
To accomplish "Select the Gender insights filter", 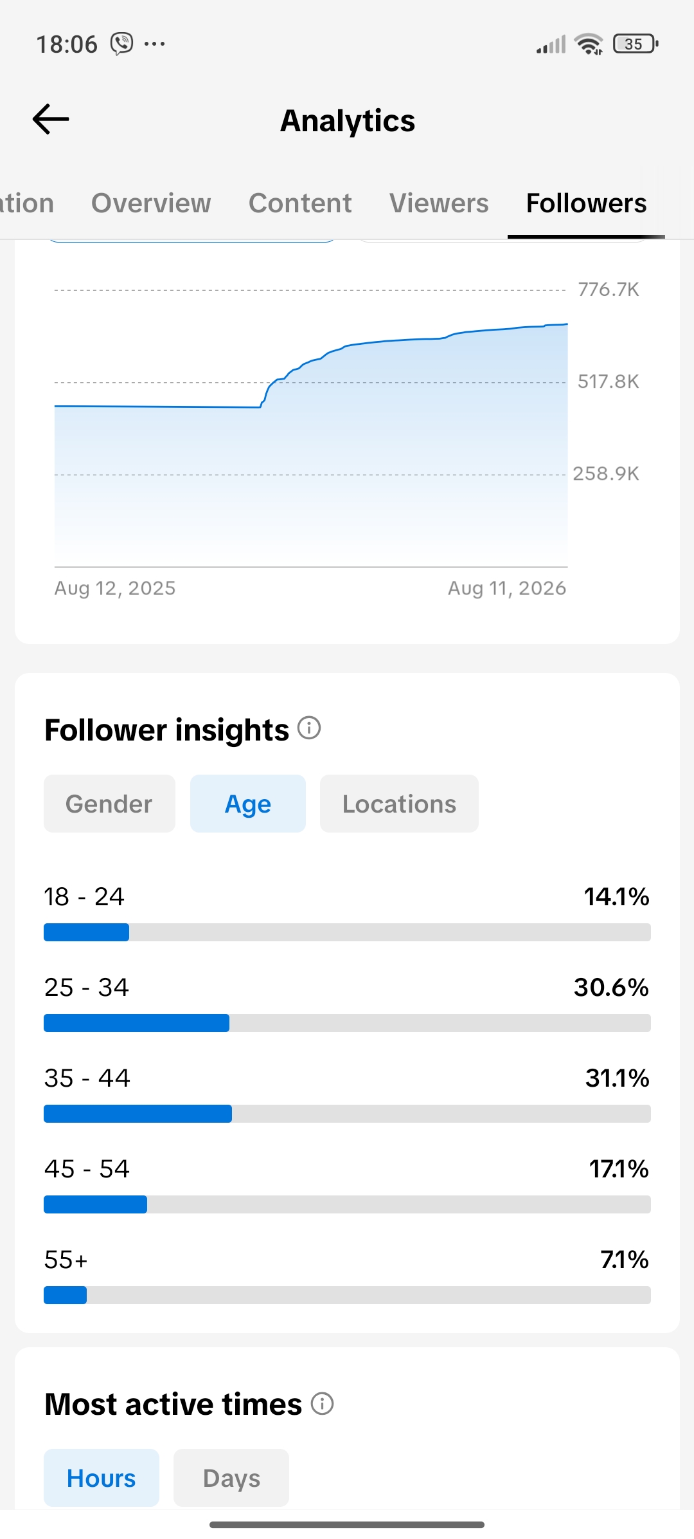I will point(109,804).
